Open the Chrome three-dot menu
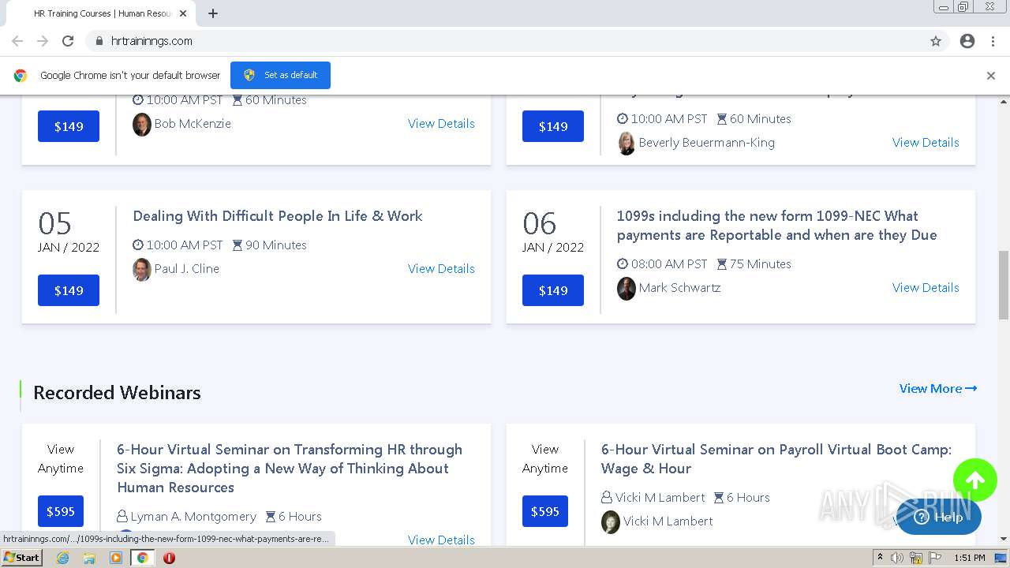1010x568 pixels. point(993,41)
